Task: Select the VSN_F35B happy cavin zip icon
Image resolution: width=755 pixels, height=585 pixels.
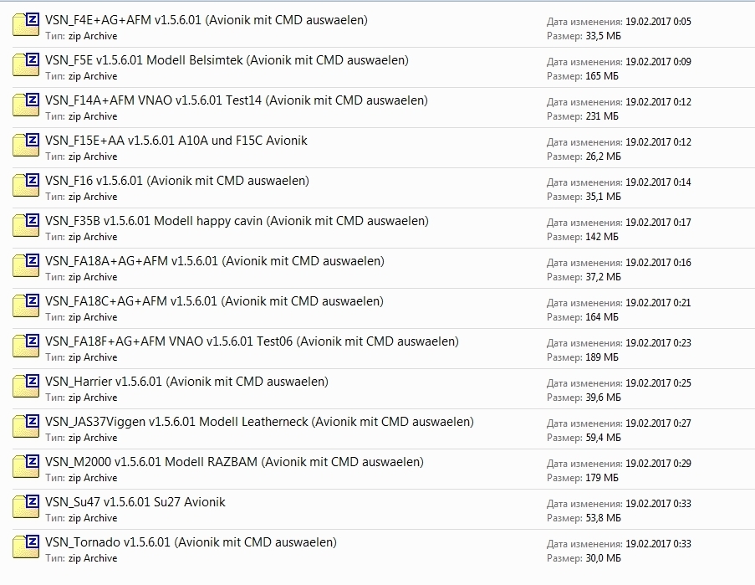Action: (x=27, y=225)
